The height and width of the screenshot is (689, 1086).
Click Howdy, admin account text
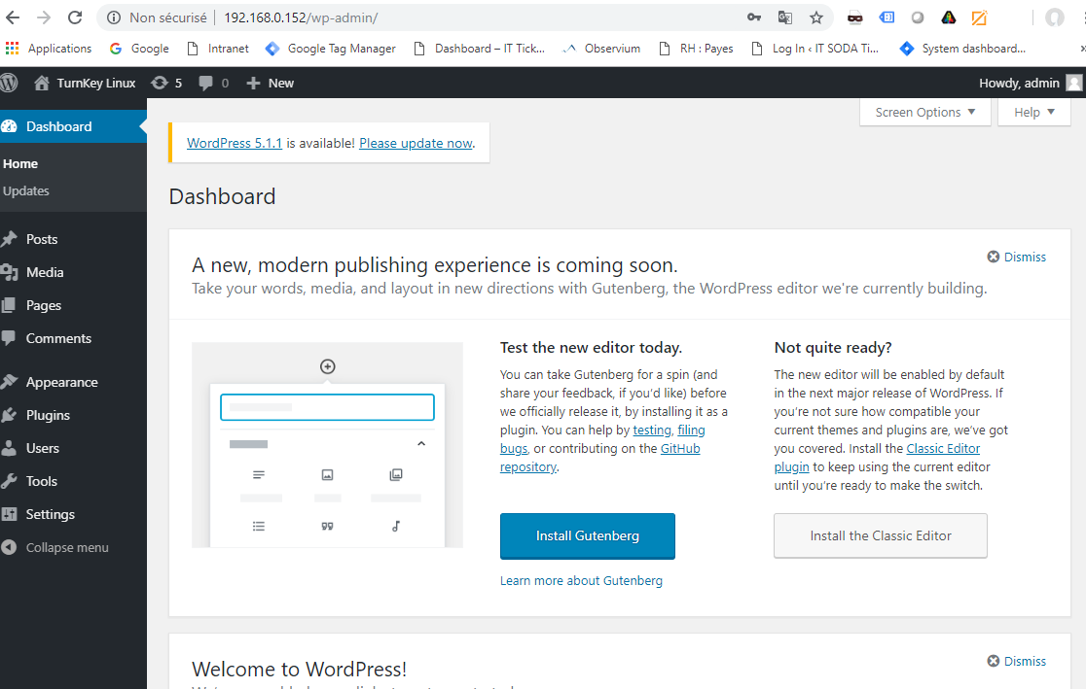point(1019,83)
